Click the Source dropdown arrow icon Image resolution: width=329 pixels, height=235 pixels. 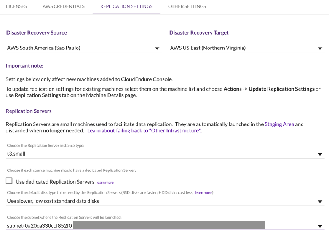[x=157, y=49]
